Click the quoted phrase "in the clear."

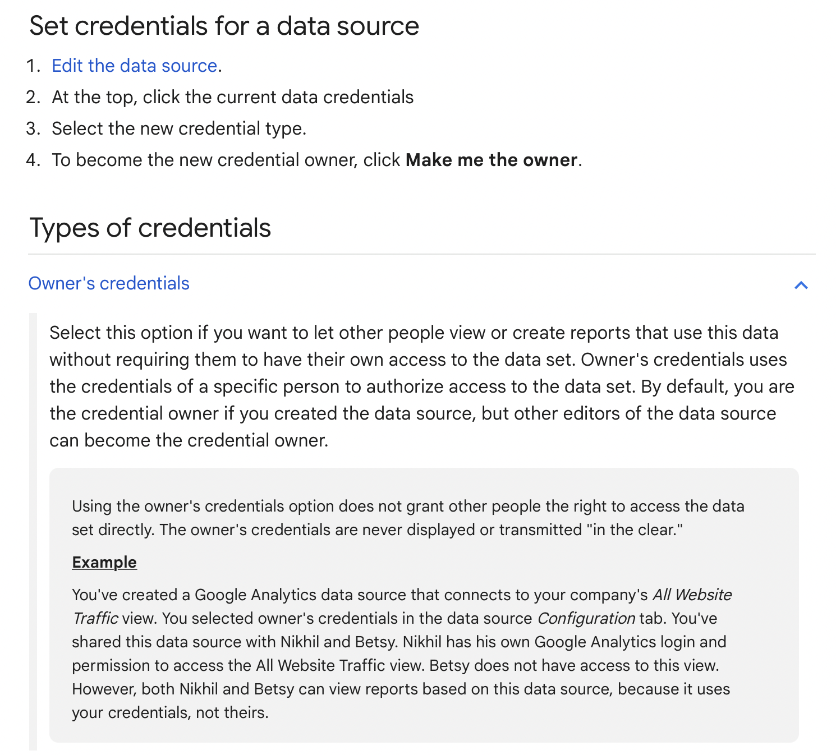637,530
